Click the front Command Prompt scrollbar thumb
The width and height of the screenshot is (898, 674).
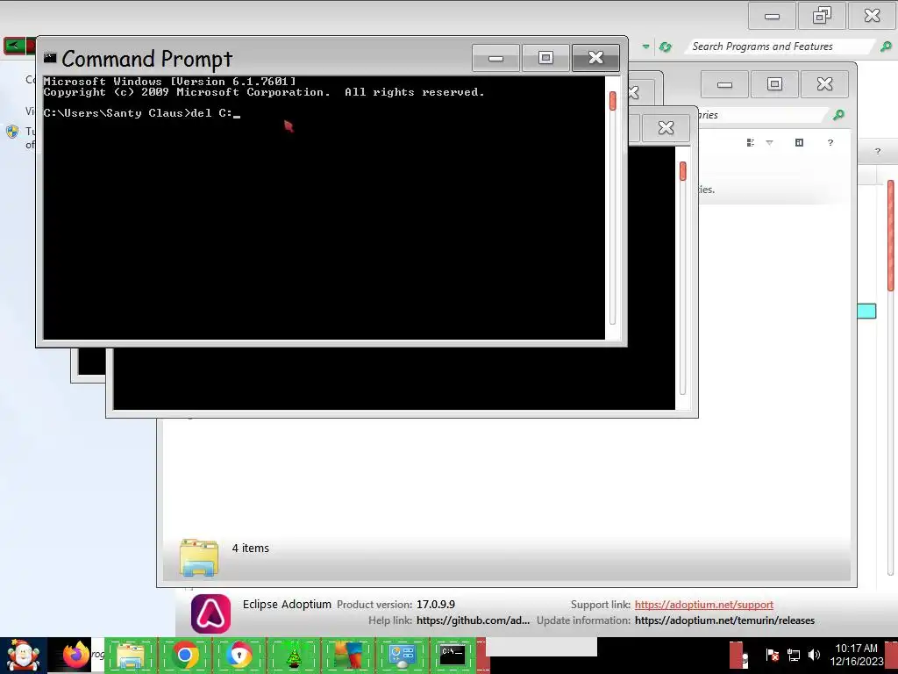(x=613, y=101)
